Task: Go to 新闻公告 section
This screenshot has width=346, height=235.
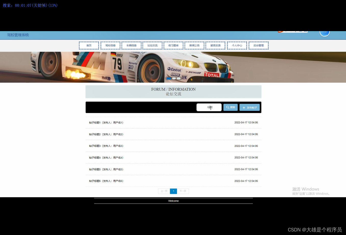Action: 194,45
